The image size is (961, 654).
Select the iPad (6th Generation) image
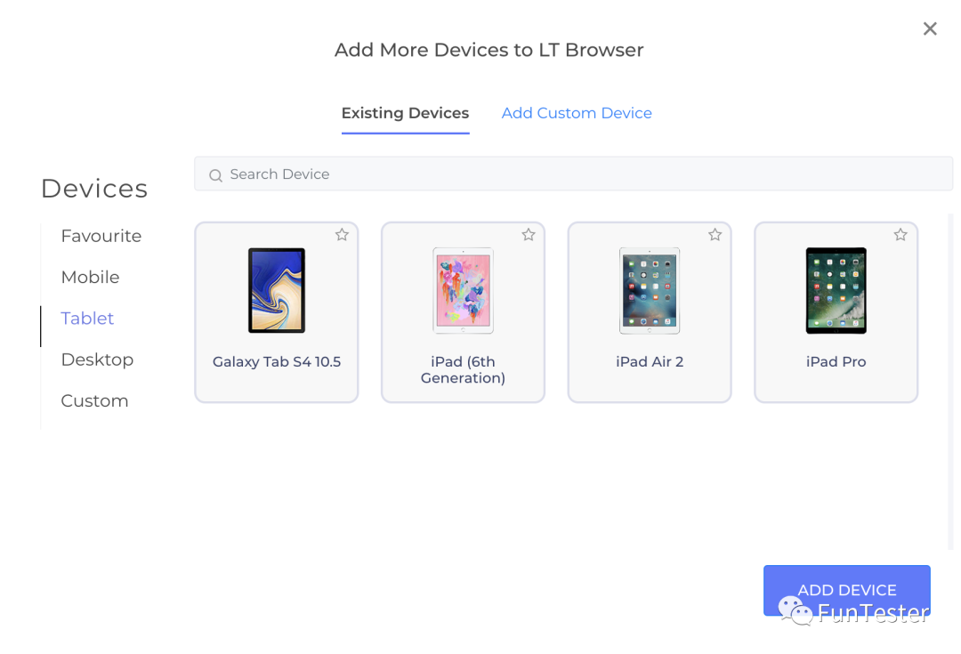463,291
